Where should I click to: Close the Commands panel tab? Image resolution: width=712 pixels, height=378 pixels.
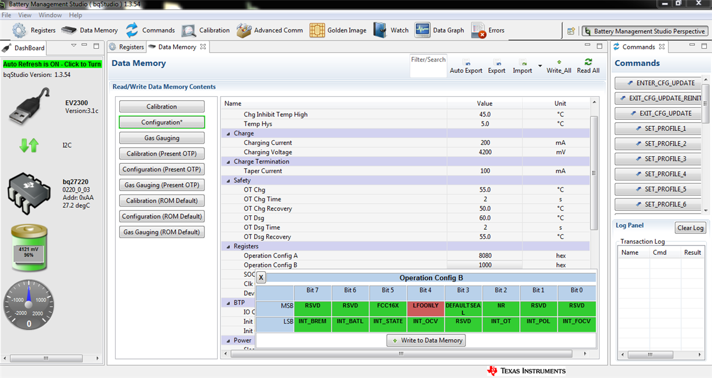(x=662, y=46)
